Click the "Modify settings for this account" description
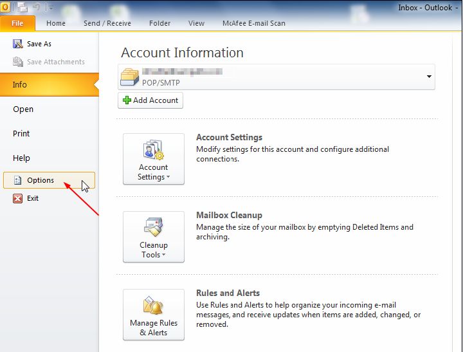Image resolution: width=463 pixels, height=352 pixels. (x=293, y=154)
